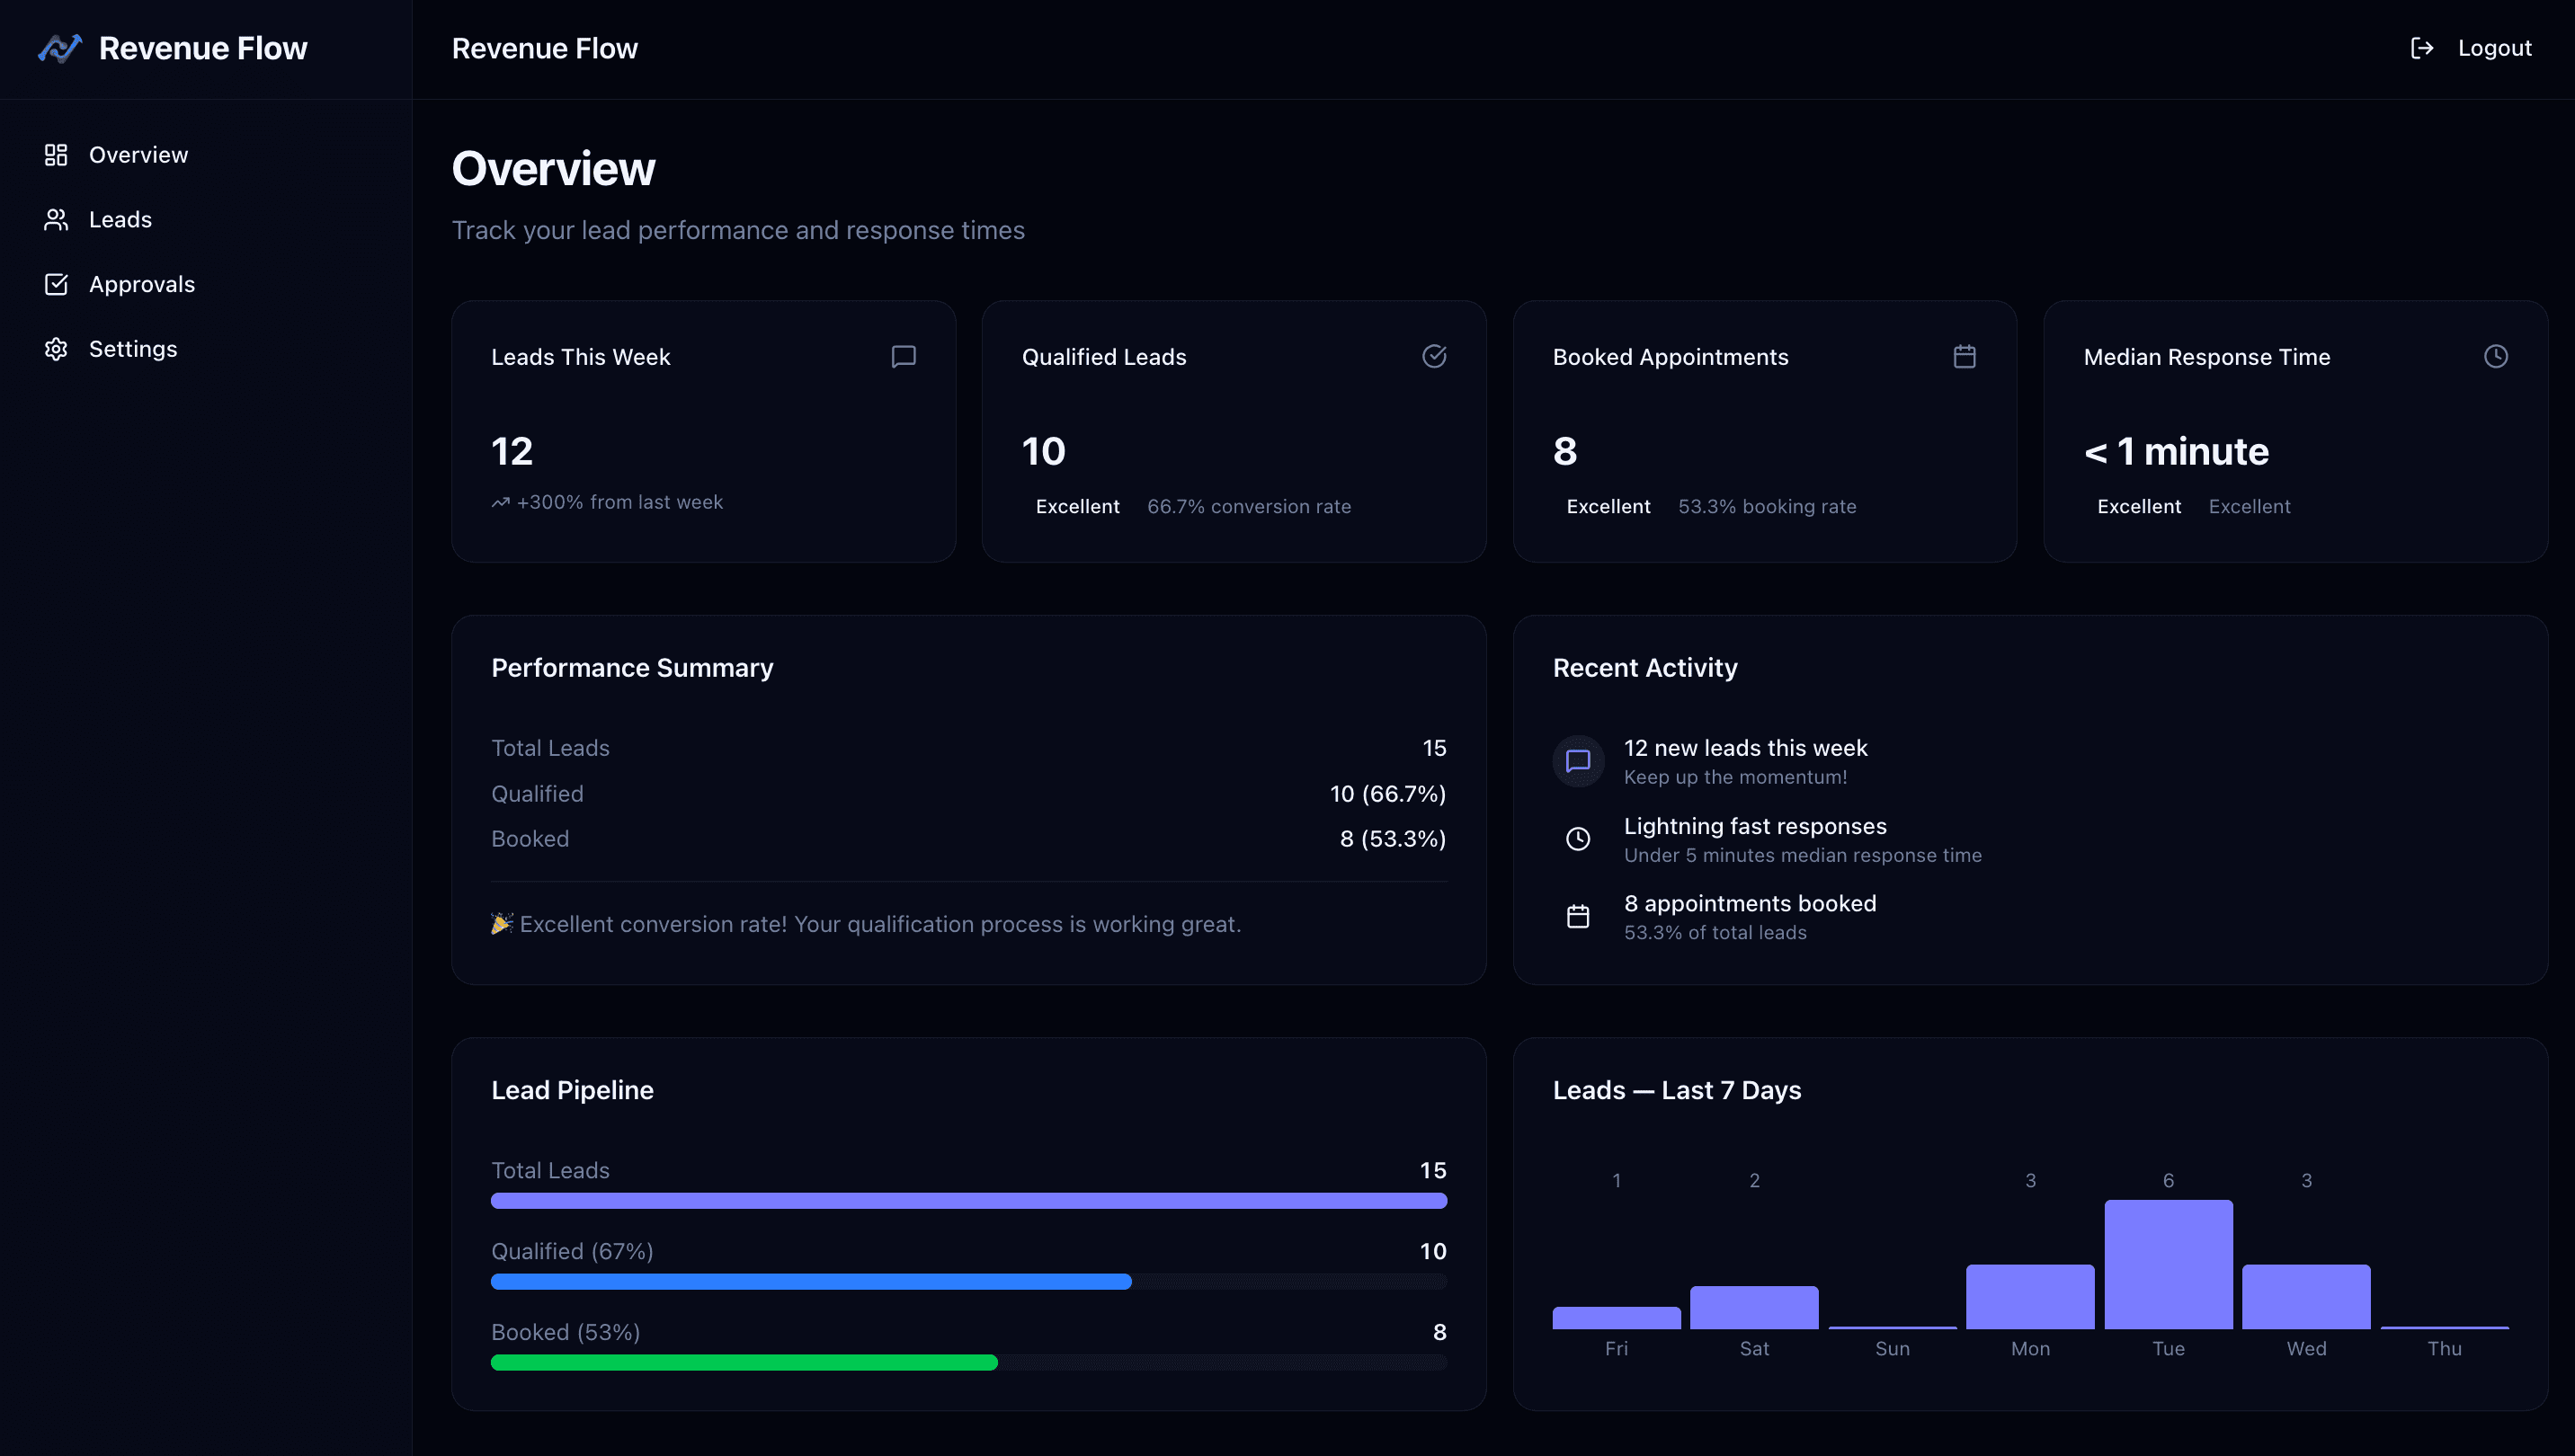Open the Leads section from sidebar
2575x1456 pixels.
[x=120, y=219]
